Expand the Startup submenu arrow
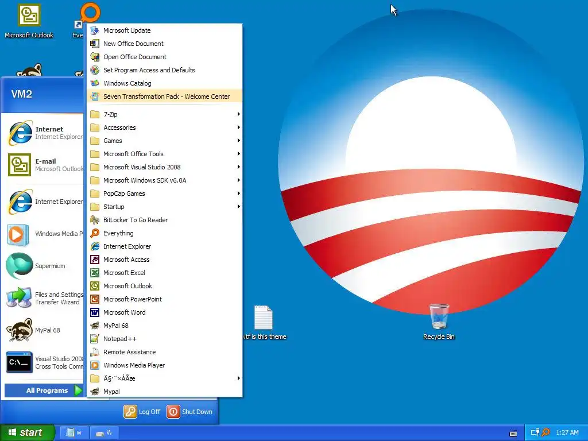Screen dimensions: 588x441 point(238,207)
